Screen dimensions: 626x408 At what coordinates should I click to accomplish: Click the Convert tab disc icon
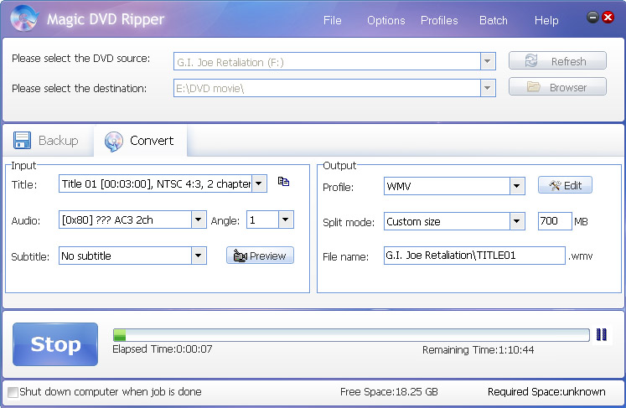coord(114,142)
